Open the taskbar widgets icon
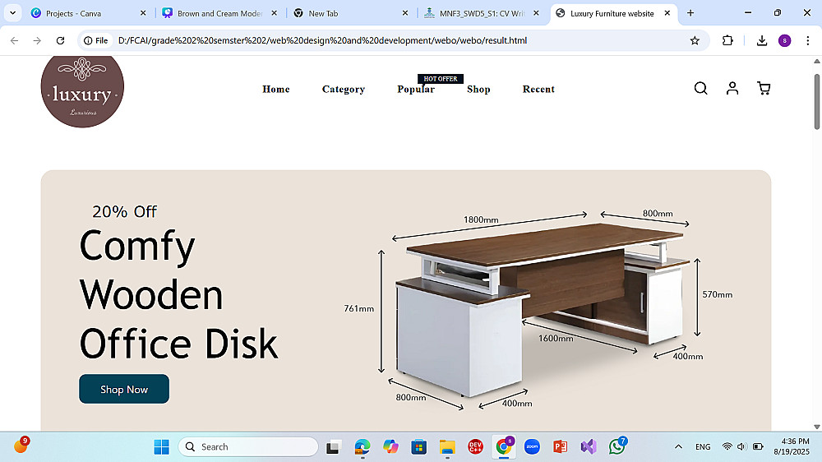The width and height of the screenshot is (822, 462). [21, 446]
